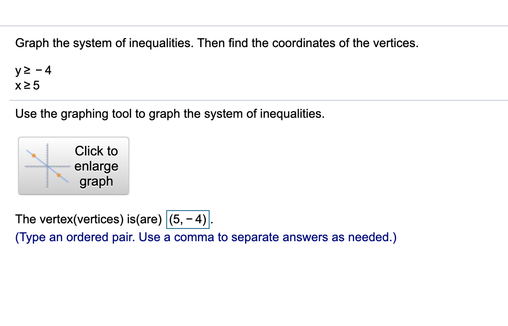This screenshot has height=326, width=508.
Task: Click the 'Use the graphing tool' instruction text
Action: 169,114
